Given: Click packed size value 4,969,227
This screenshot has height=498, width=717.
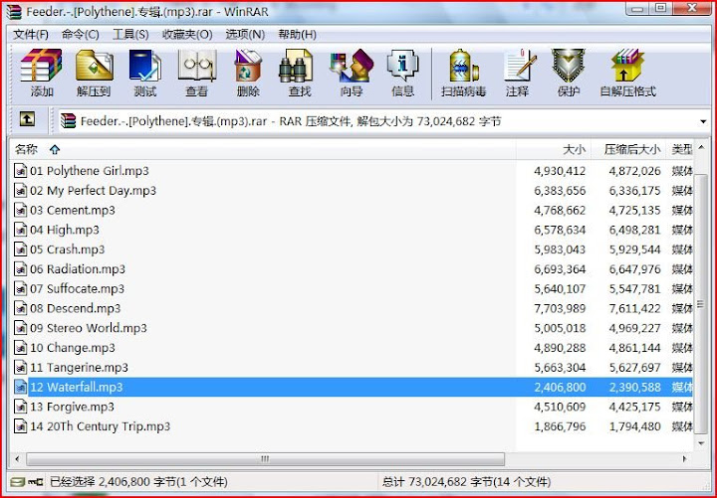Looking at the screenshot, I should pyautogui.click(x=634, y=328).
